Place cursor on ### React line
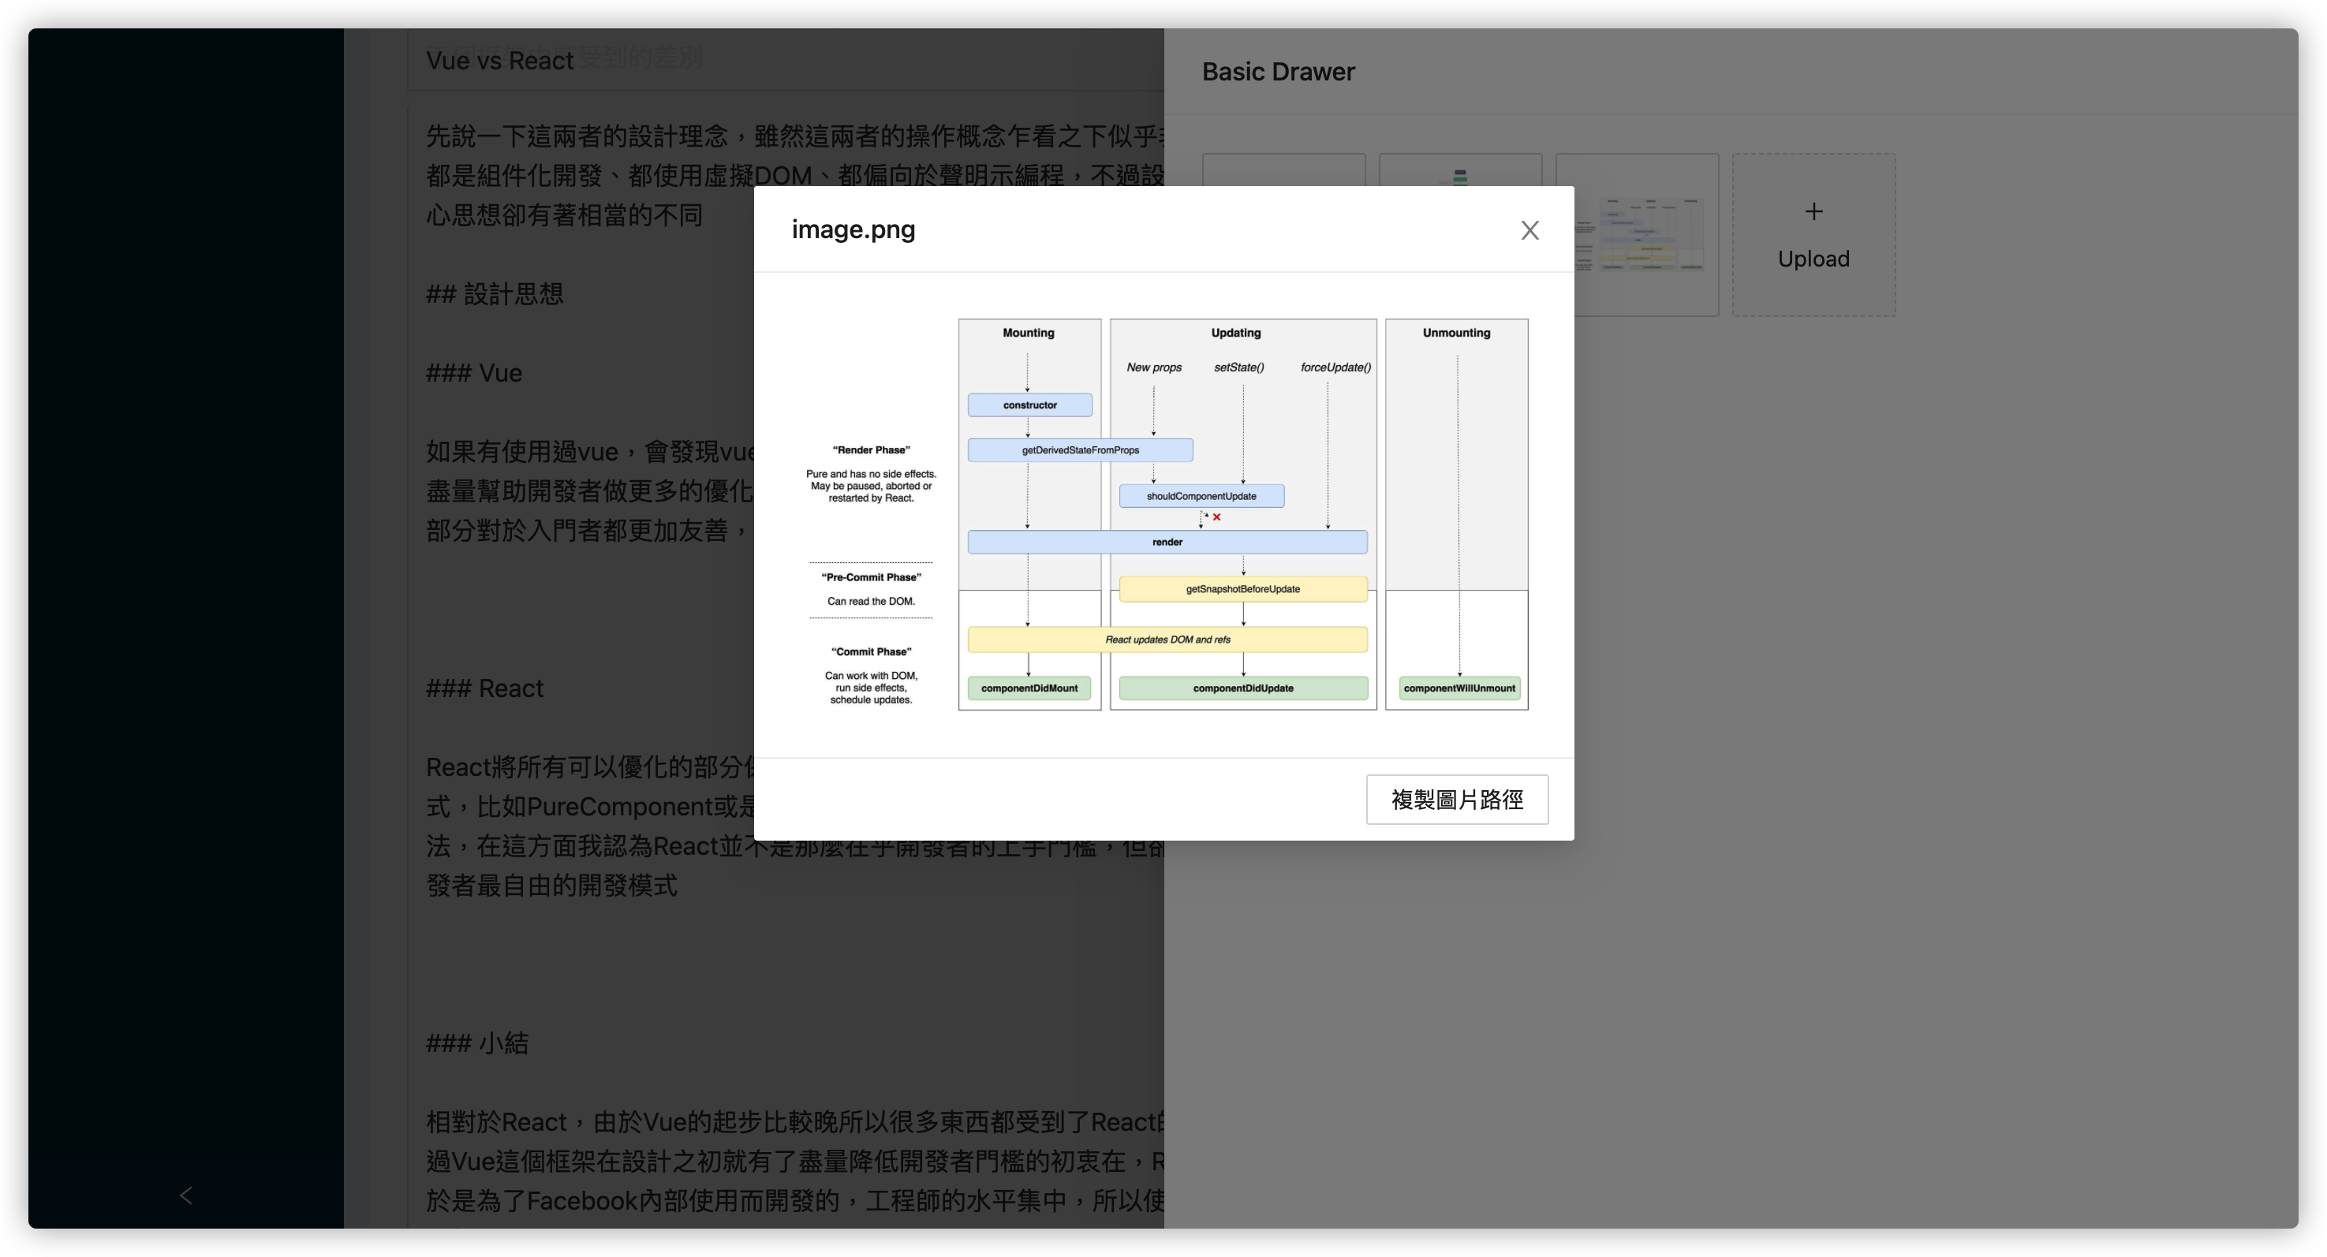2327x1257 pixels. pos(485,688)
